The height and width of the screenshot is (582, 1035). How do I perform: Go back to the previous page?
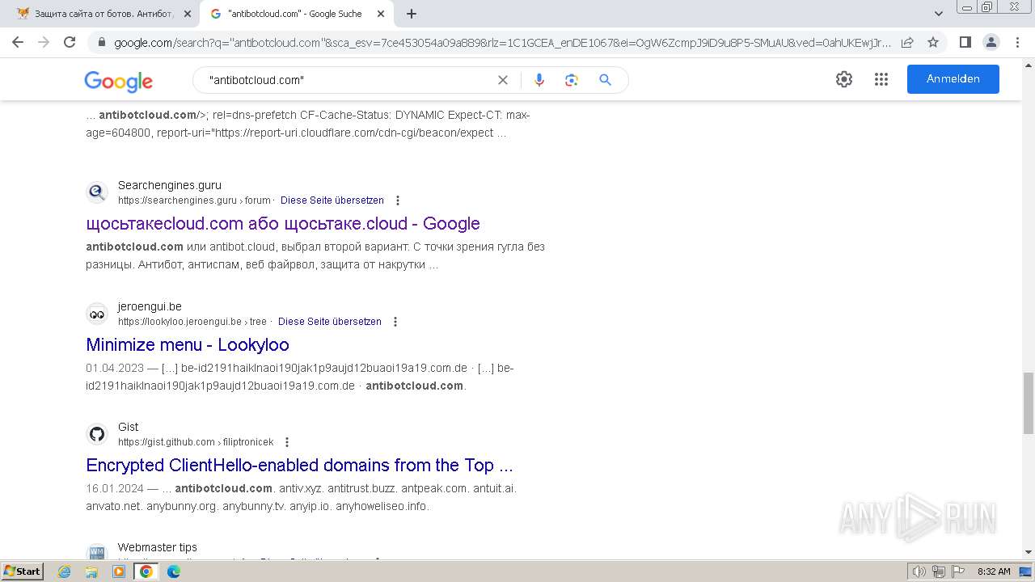18,42
